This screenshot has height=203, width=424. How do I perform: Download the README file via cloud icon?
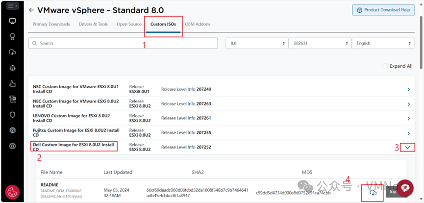373,193
